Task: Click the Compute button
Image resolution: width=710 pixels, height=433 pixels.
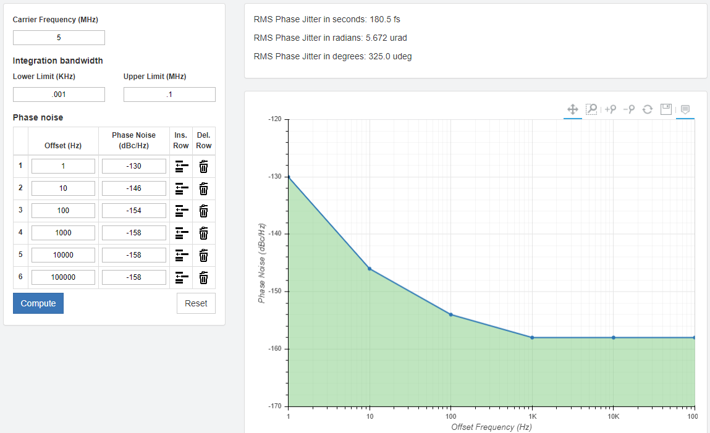Action: pyautogui.click(x=38, y=303)
